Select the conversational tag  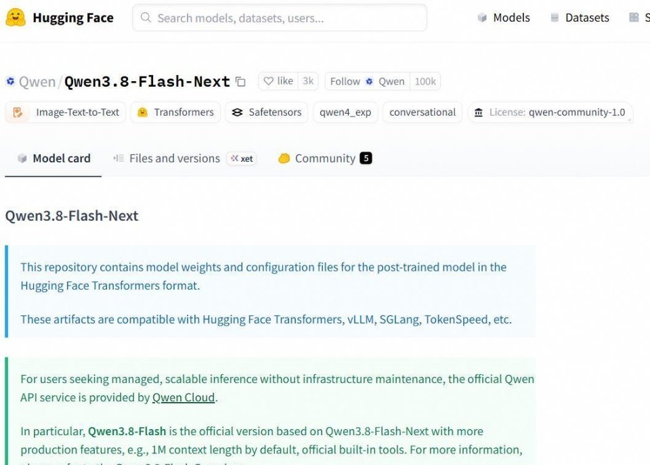point(422,112)
